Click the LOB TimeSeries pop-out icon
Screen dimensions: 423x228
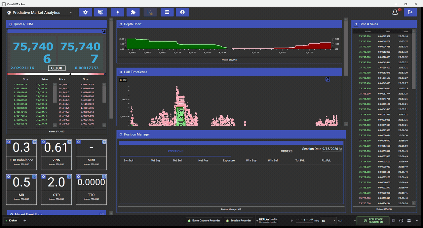(328, 79)
